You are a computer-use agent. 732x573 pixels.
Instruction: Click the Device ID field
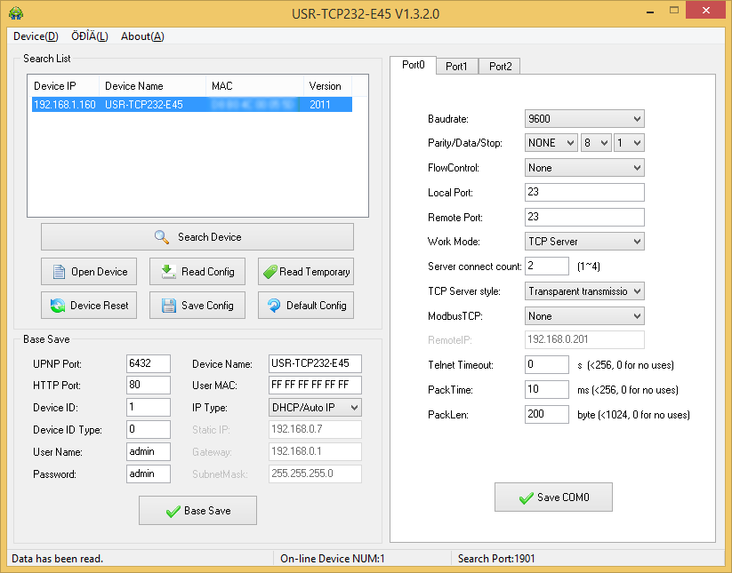pyautogui.click(x=149, y=408)
